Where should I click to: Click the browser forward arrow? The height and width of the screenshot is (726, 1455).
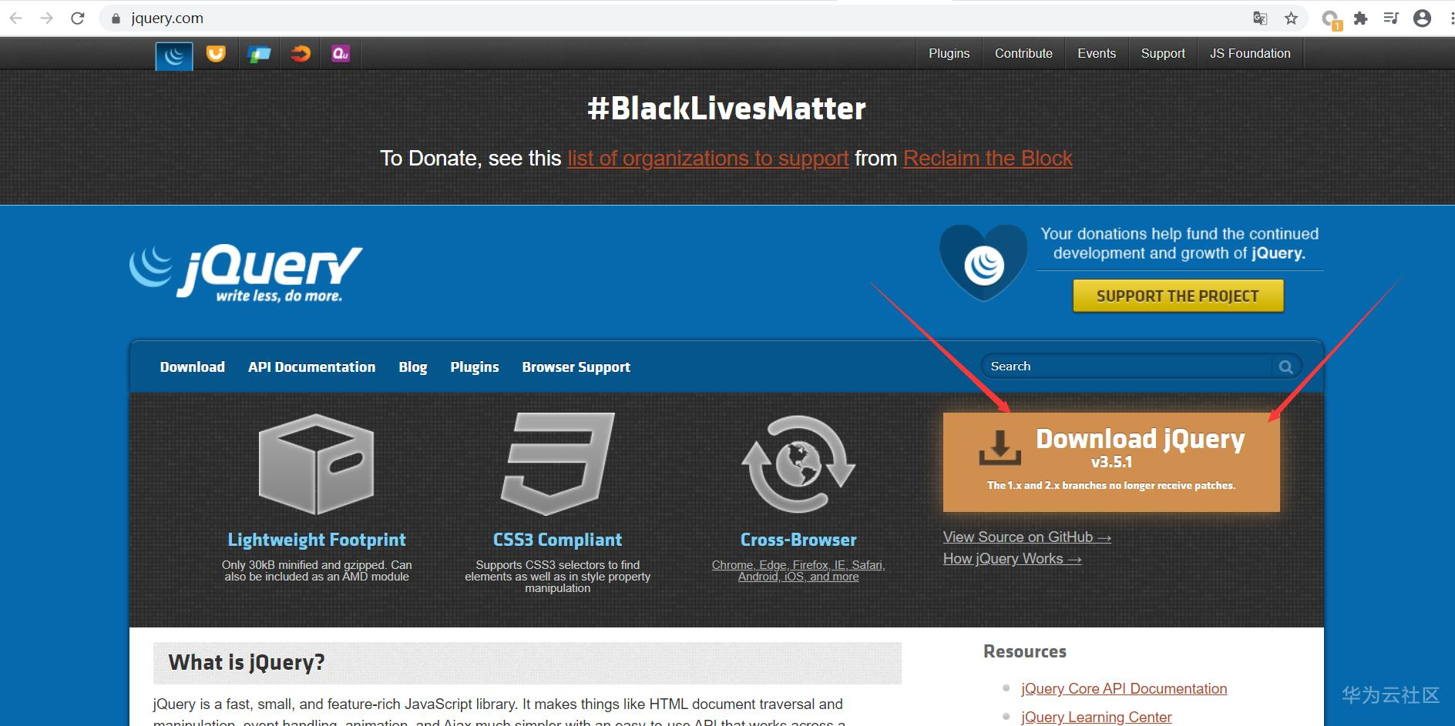47,18
